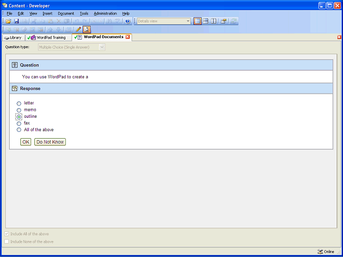Image resolution: width=343 pixels, height=257 pixels.
Task: Click the OK button
Action: click(x=26, y=142)
